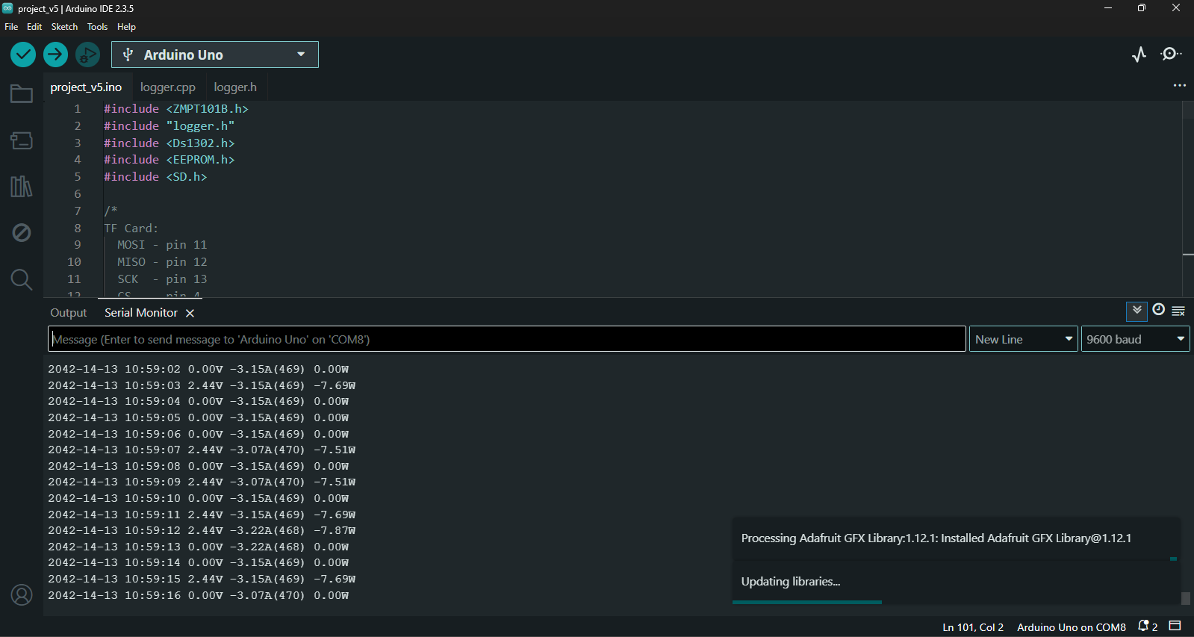Open the Serial Monitor magnifier icon
1194x637 pixels.
point(1171,55)
